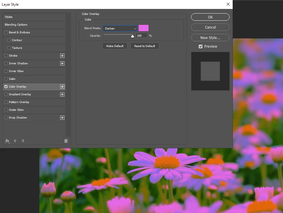Close the Layer Style dialog
The image size is (283, 213).
(228, 4)
